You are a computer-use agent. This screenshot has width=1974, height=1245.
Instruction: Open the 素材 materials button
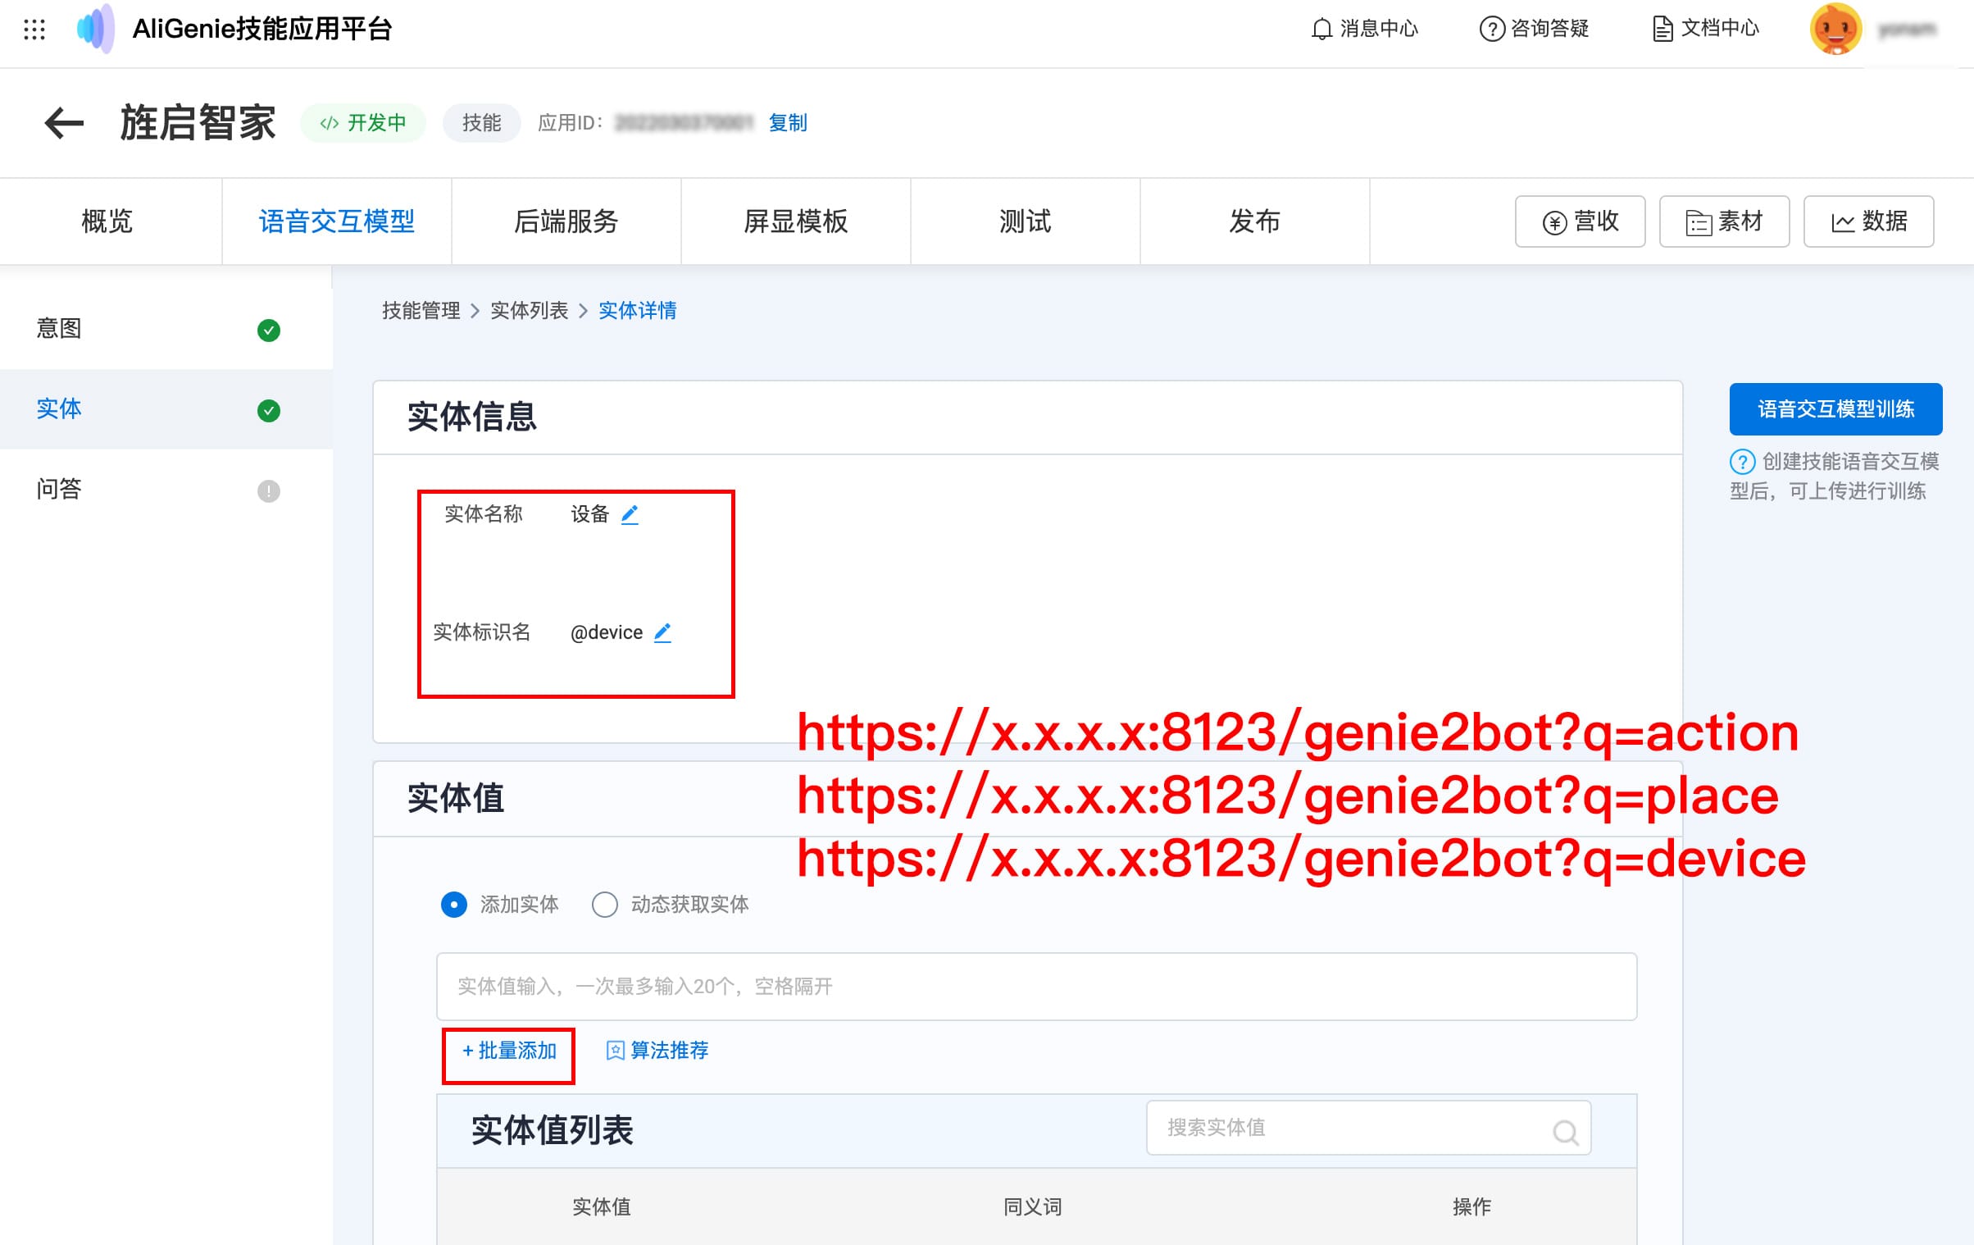point(1725,221)
